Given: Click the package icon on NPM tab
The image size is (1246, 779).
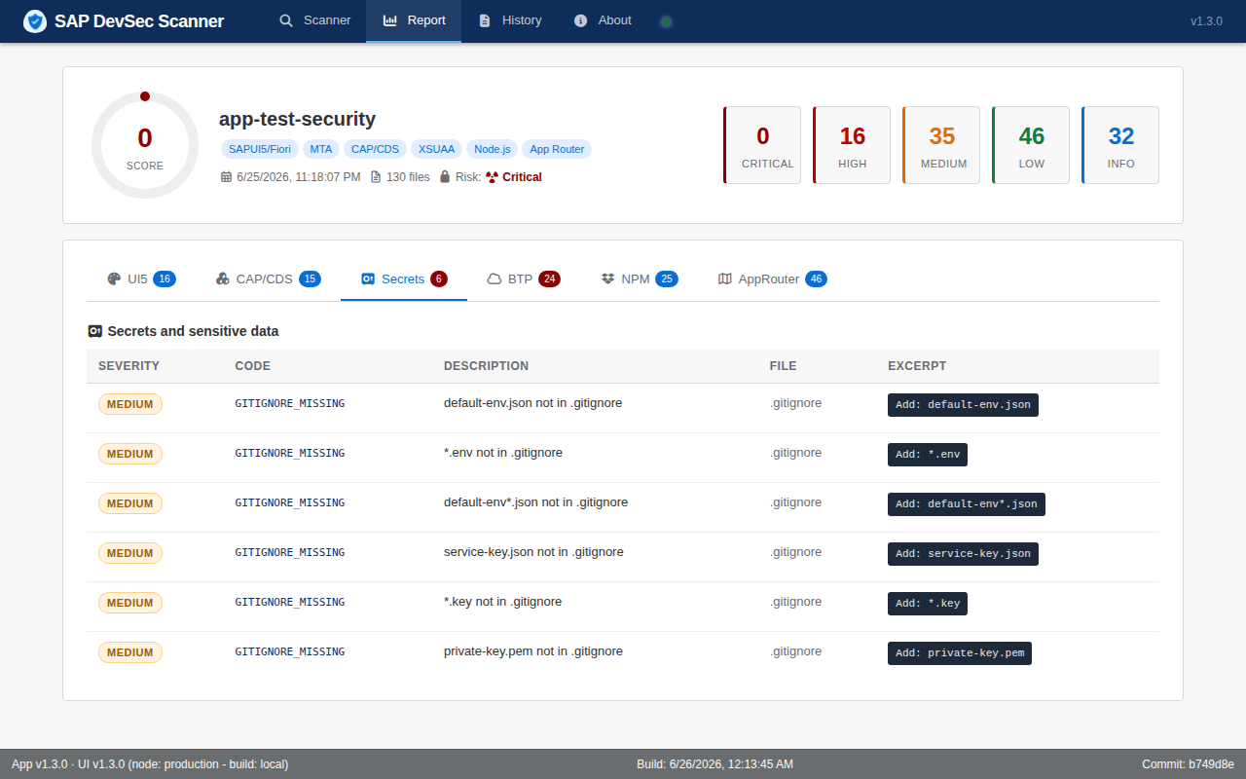Looking at the screenshot, I should (608, 279).
